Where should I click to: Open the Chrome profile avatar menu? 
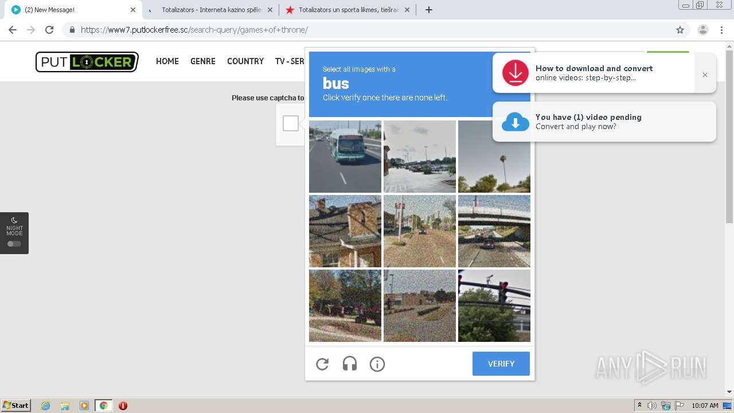pos(702,30)
